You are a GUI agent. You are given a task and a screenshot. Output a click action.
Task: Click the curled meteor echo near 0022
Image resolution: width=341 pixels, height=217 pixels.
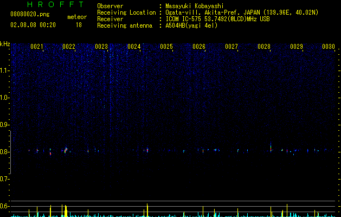(66, 150)
